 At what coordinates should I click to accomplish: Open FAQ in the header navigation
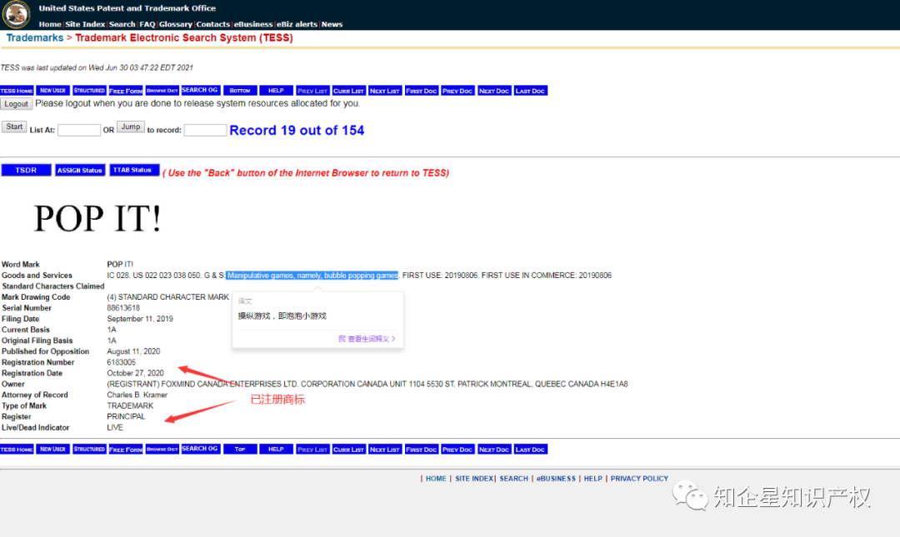[x=147, y=24]
